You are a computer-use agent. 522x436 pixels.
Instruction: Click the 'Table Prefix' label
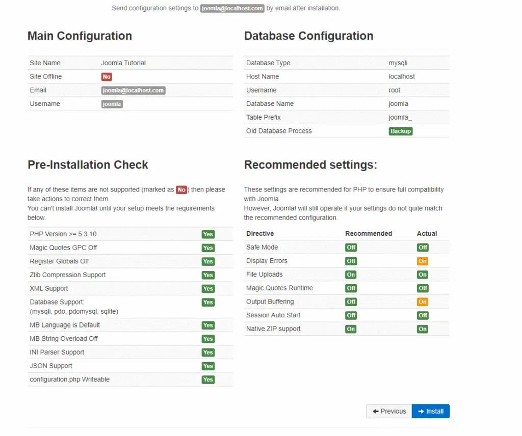[264, 117]
